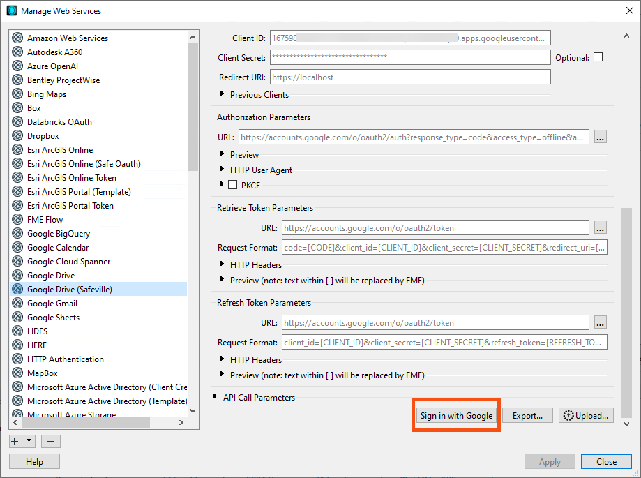Click the Bing Maps service icon
Image resolution: width=641 pixels, height=478 pixels.
click(17, 94)
